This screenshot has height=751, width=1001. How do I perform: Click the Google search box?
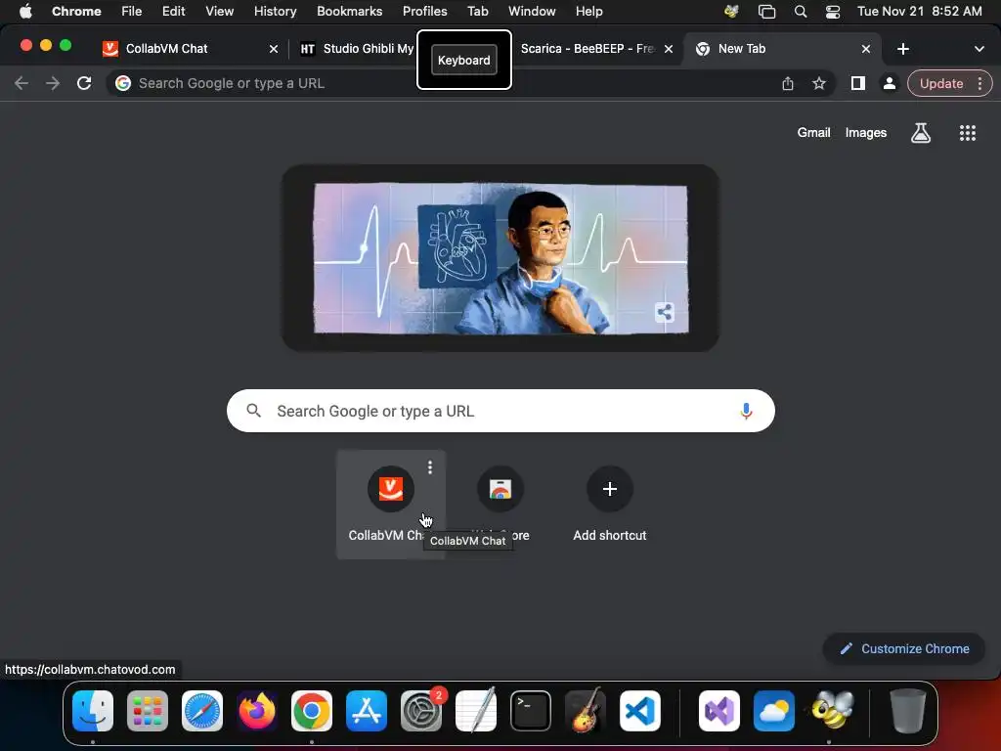click(x=500, y=411)
